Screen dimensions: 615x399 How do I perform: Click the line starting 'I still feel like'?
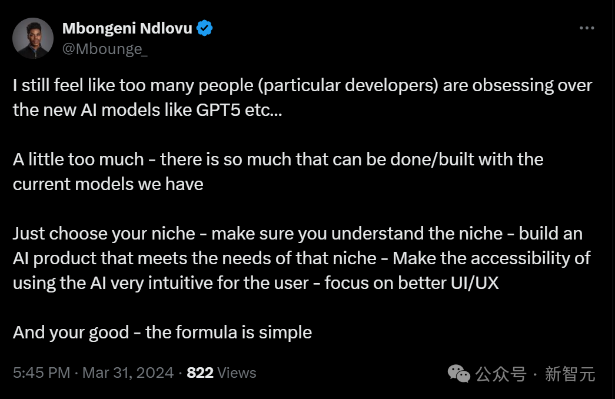[x=302, y=86]
